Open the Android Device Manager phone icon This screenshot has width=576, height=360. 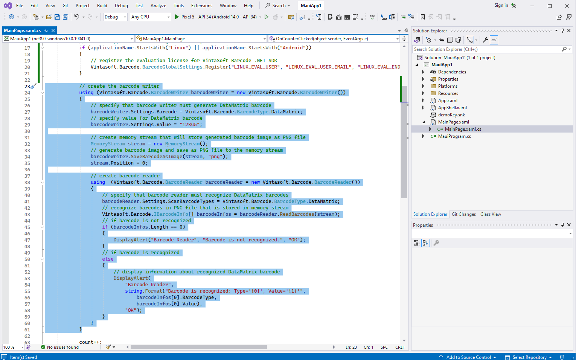331,17
